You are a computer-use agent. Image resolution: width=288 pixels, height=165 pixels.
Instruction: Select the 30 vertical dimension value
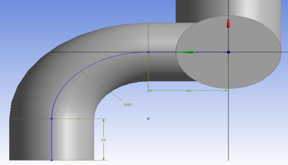tap(103, 140)
